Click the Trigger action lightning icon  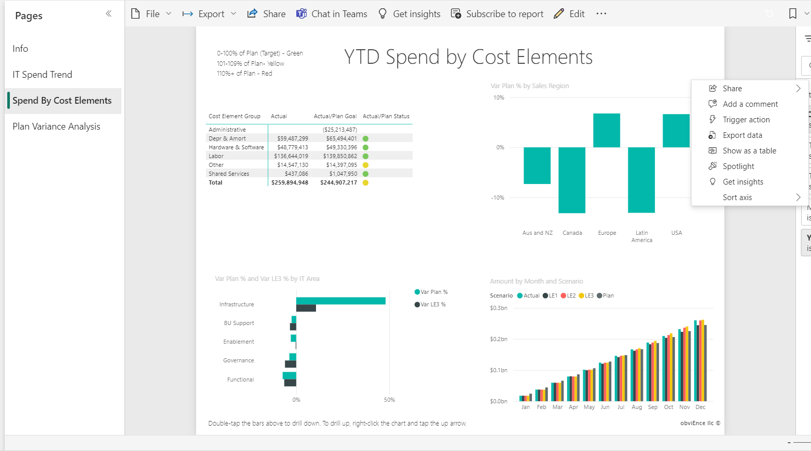(x=713, y=120)
